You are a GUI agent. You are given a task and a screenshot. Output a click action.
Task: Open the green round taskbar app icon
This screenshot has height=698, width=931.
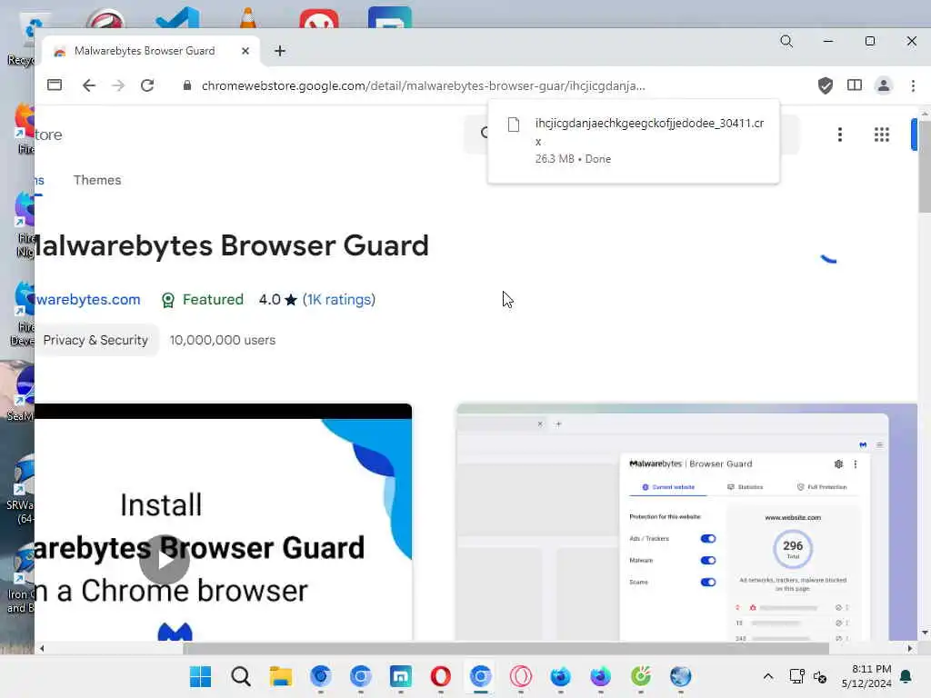(641, 676)
